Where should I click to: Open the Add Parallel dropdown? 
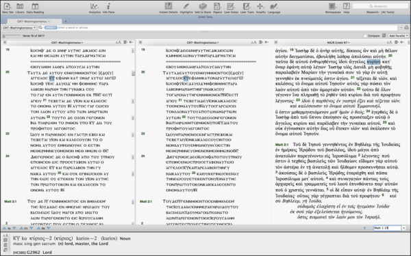(398, 35)
